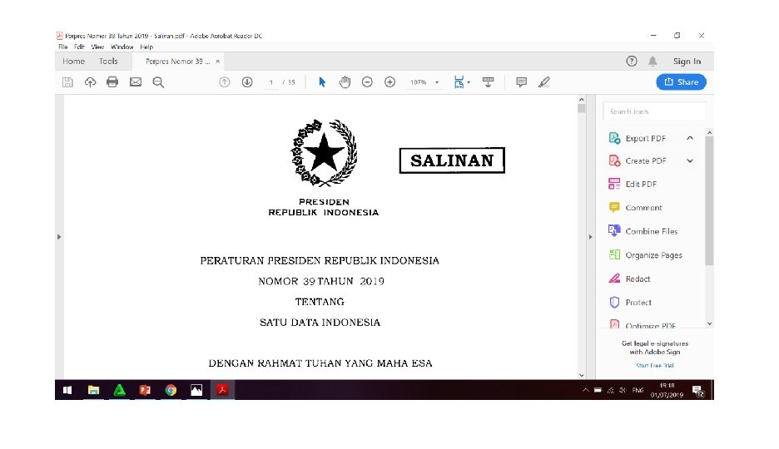Click Start Free Trial link
This screenshot has width=779, height=449.
(655, 366)
